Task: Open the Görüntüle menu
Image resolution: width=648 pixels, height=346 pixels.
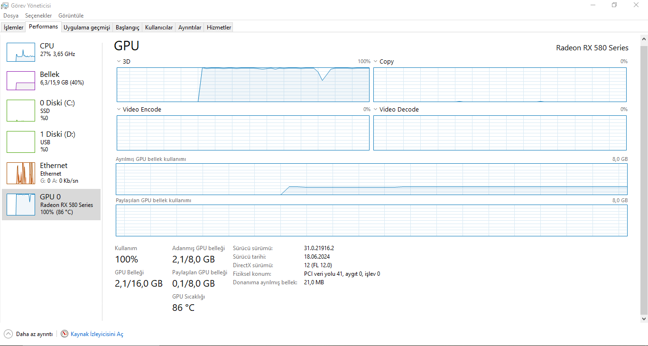Action: (71, 16)
